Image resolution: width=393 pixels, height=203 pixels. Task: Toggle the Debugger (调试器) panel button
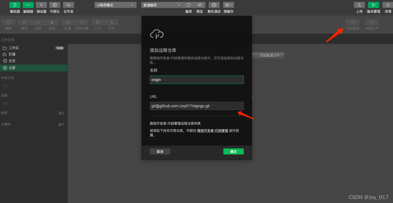(41, 5)
